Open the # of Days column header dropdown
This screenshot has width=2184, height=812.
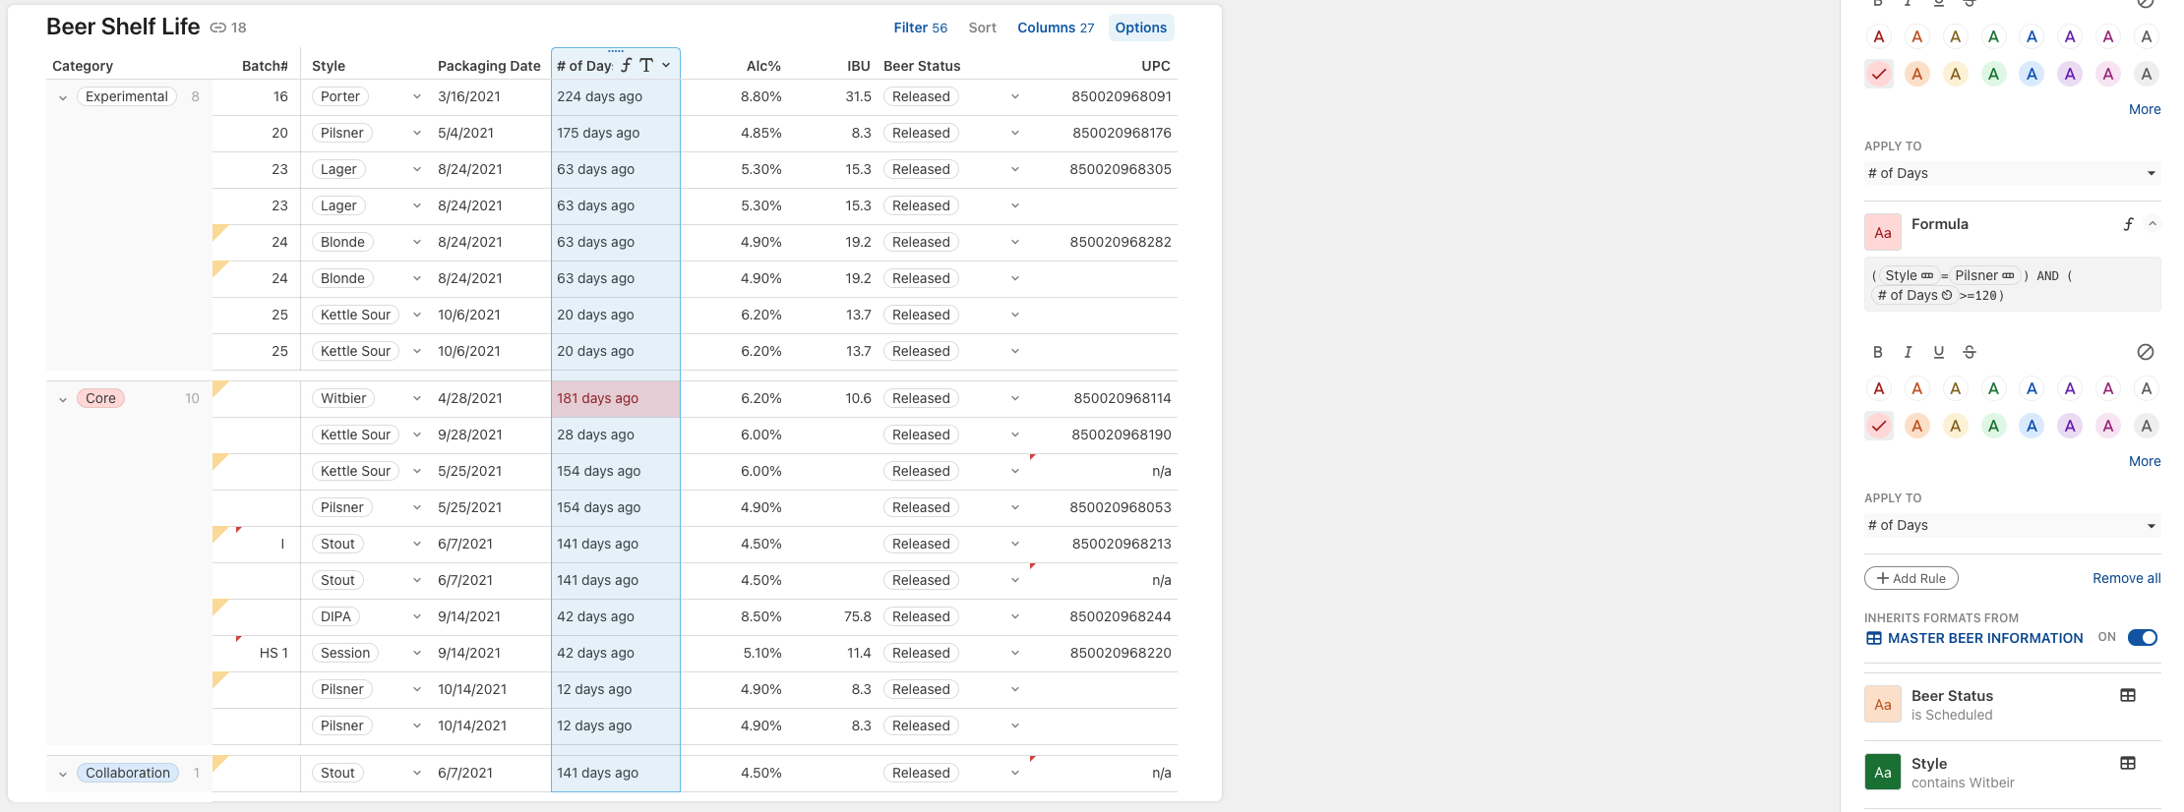(667, 65)
